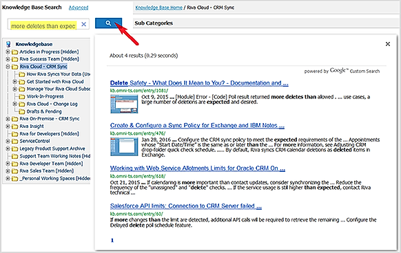Click the Knowledgebase root icon
The image size is (401, 253).
(x=8, y=44)
